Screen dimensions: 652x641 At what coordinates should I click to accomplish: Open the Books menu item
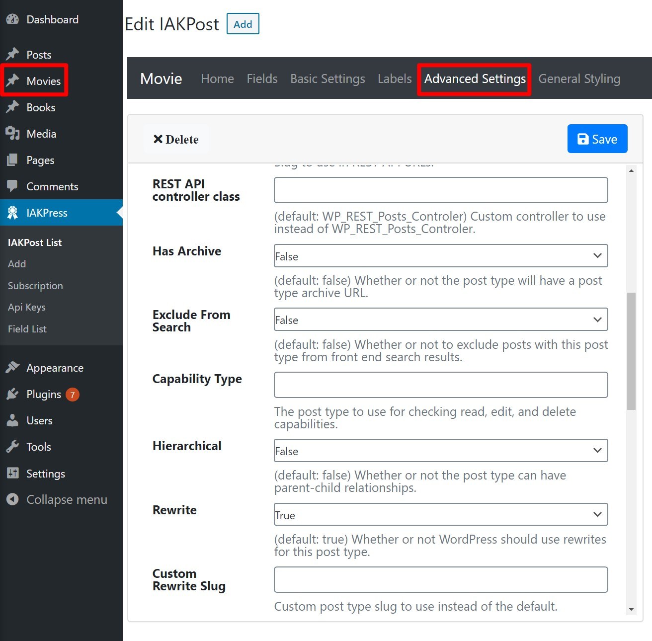pyautogui.click(x=61, y=107)
